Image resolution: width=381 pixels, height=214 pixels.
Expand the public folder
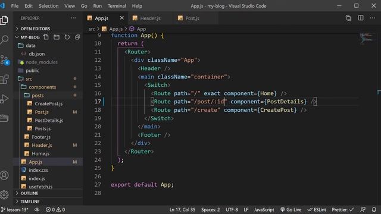pyautogui.click(x=32, y=70)
